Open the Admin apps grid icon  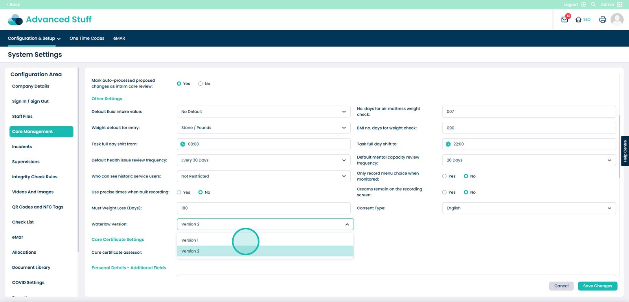click(x=620, y=5)
